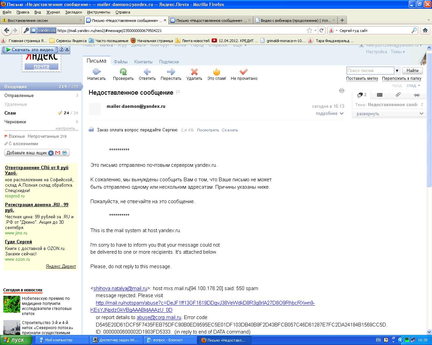The image size is (432, 345).
Task: Click the search magnifier in Firefox search box
Action: coord(414,30)
